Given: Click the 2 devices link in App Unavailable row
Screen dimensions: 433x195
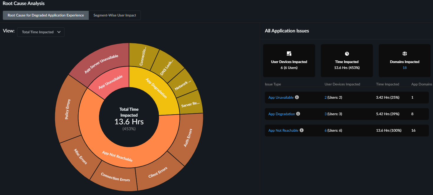Looking at the screenshot, I should [x=325, y=97].
